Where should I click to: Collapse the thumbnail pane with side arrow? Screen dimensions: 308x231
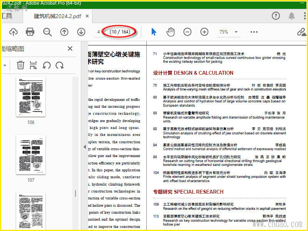point(85,147)
